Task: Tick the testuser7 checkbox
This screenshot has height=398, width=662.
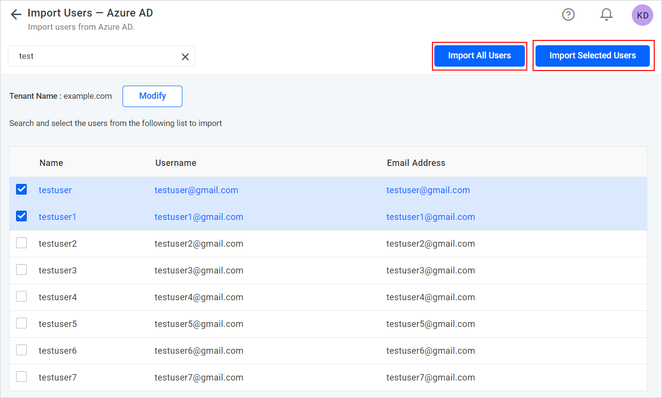Action: [x=21, y=377]
